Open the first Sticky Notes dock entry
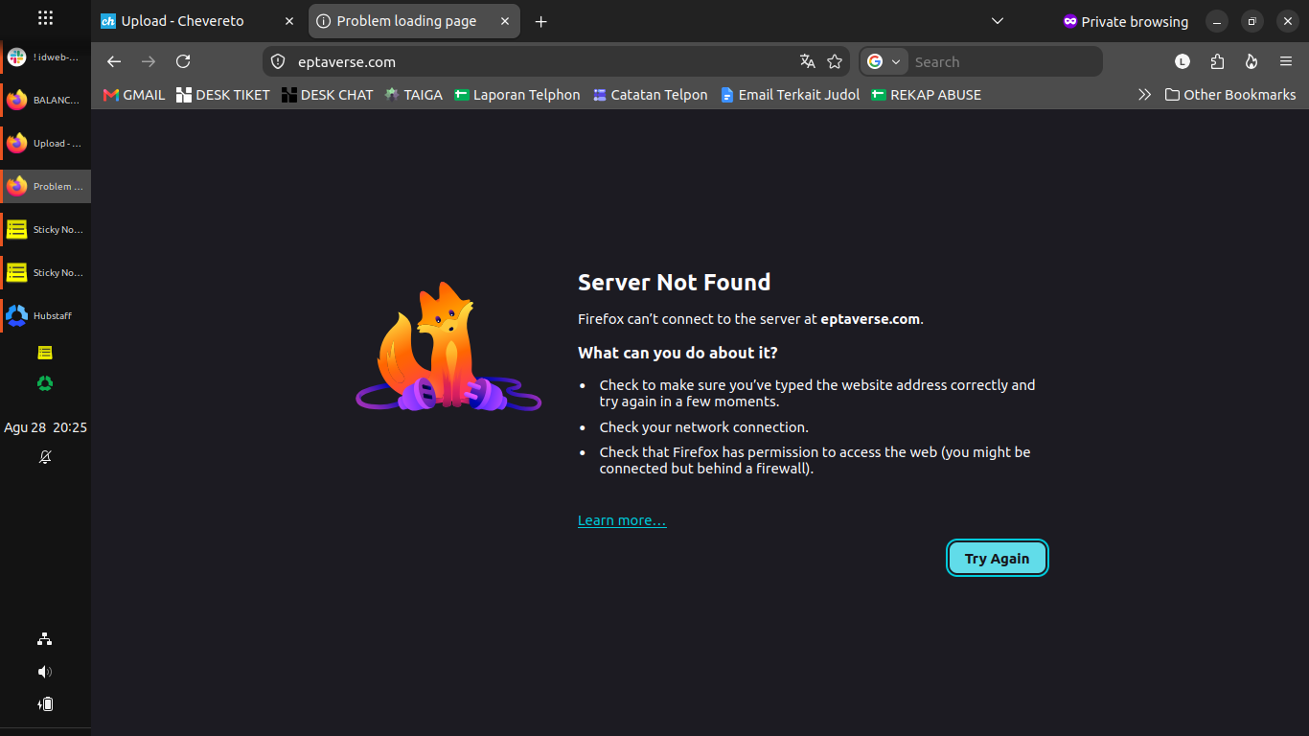 [x=46, y=229]
